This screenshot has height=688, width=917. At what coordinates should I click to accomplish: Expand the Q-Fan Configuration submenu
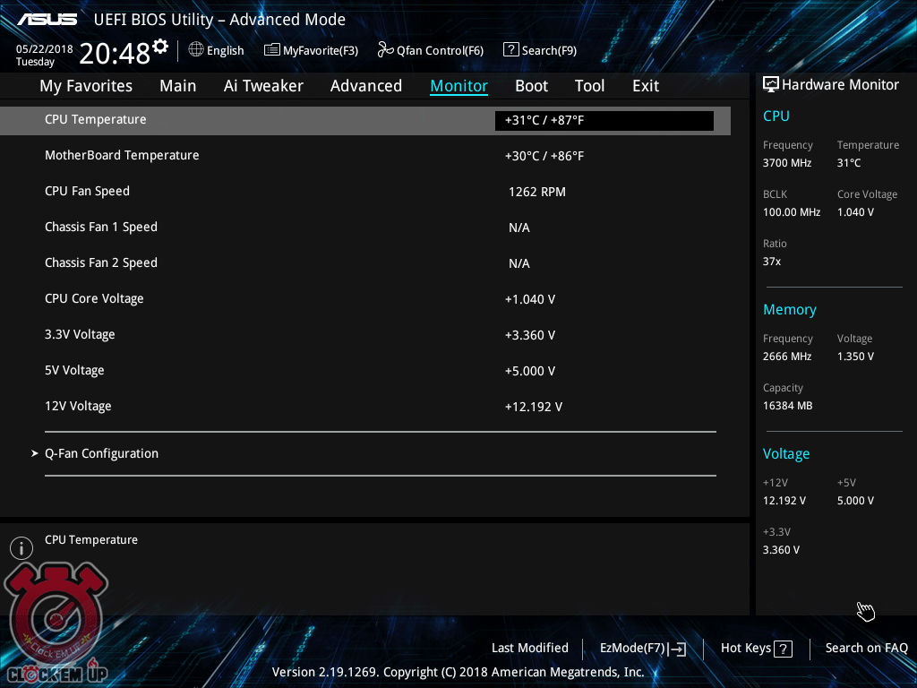pyautogui.click(x=101, y=453)
